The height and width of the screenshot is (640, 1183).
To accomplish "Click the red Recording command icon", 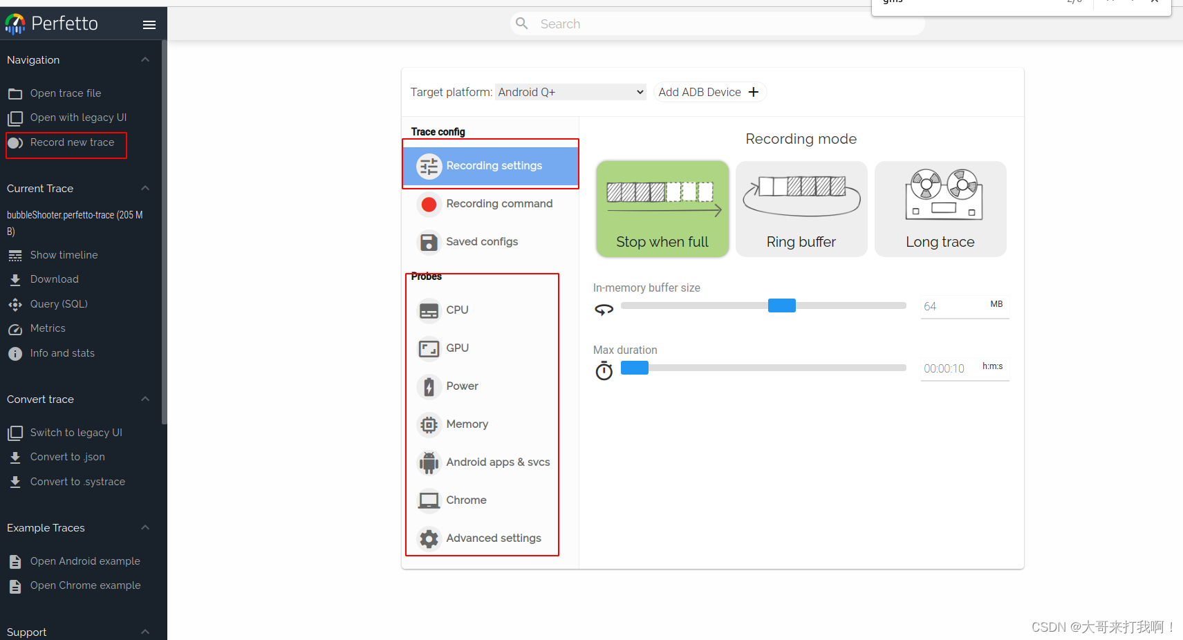I will (429, 204).
